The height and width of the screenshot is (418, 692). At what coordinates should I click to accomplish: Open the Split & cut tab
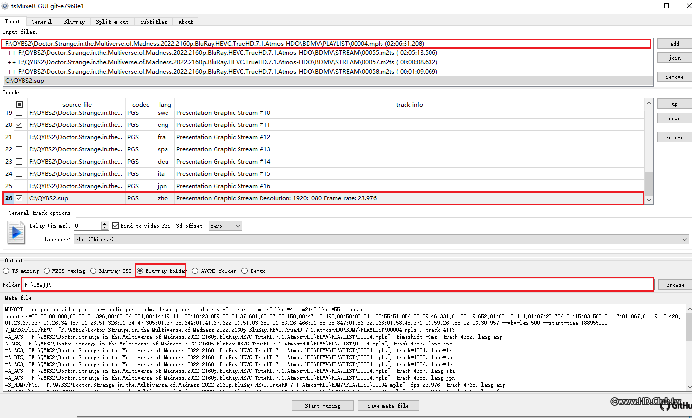[112, 22]
